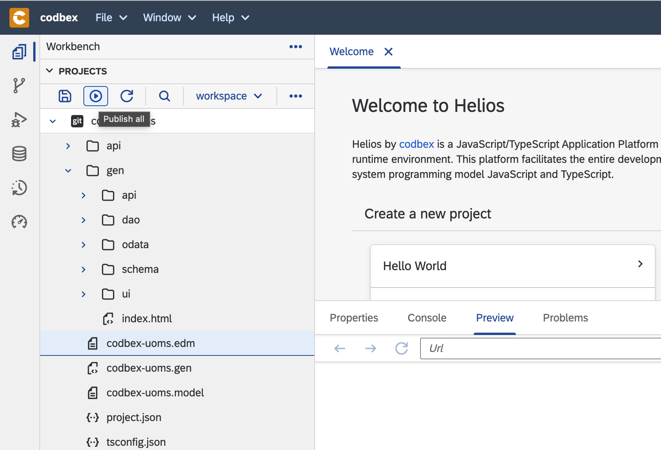Collapse the PROJECTS section
This screenshot has width=661, height=450.
click(49, 71)
